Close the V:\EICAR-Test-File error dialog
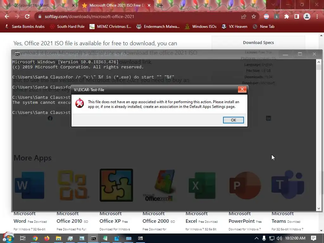324x243 pixels. coord(242,89)
